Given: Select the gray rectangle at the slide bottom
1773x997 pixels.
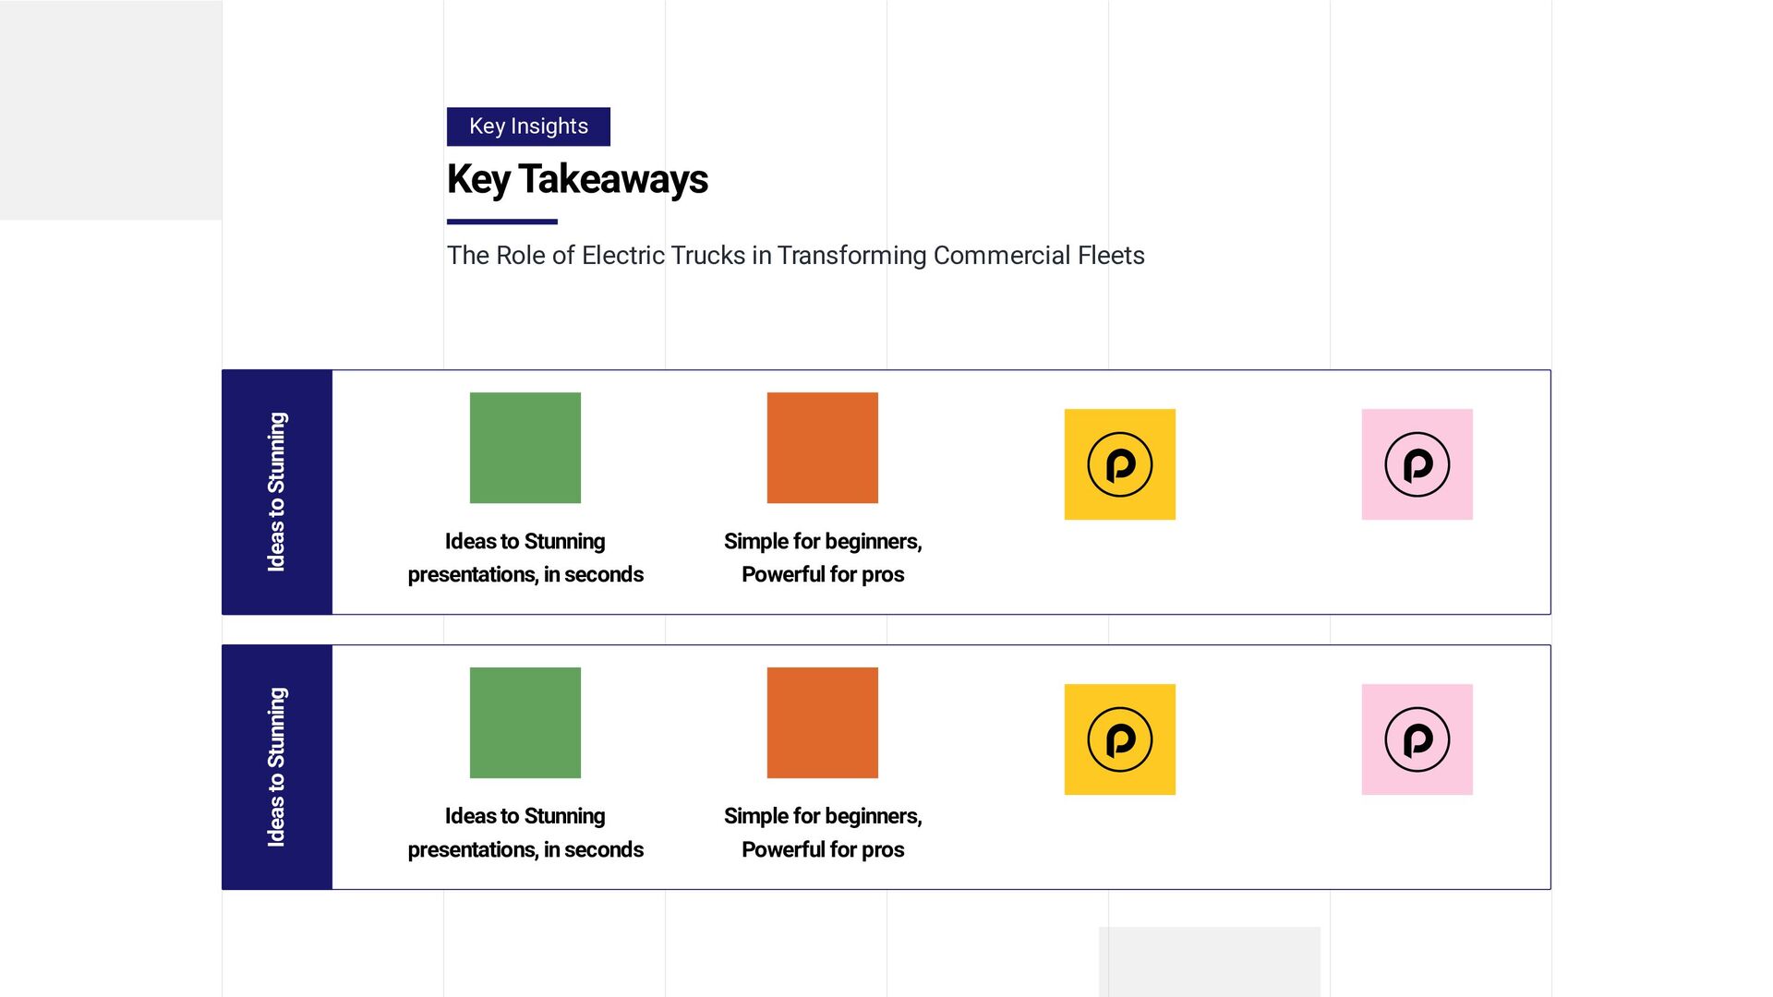Looking at the screenshot, I should [x=1209, y=961].
